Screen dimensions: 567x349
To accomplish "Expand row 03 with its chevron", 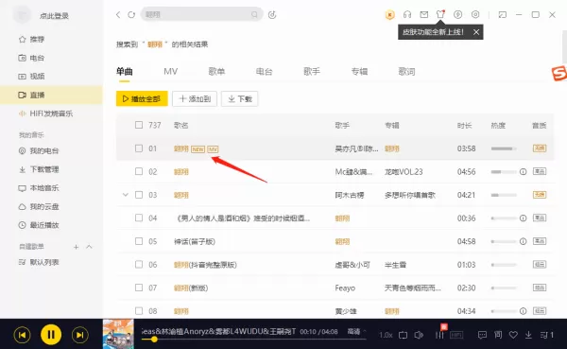I will (125, 195).
